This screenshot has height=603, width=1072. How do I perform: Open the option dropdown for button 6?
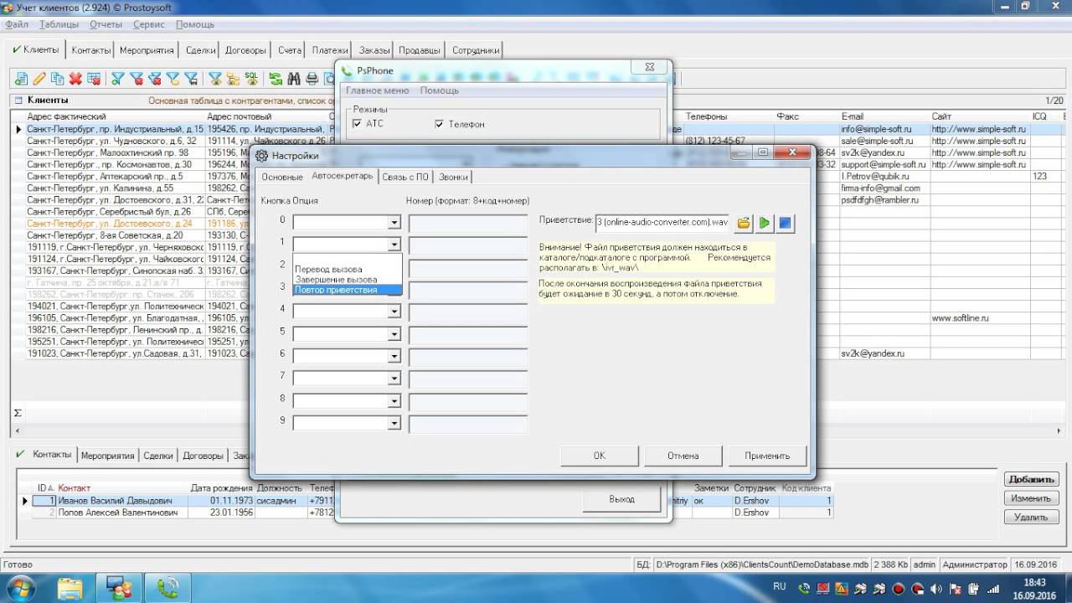point(394,356)
